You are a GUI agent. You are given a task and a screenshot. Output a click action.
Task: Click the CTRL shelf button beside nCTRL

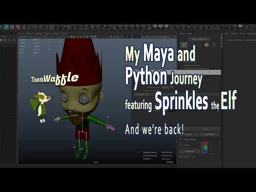click(x=92, y=27)
